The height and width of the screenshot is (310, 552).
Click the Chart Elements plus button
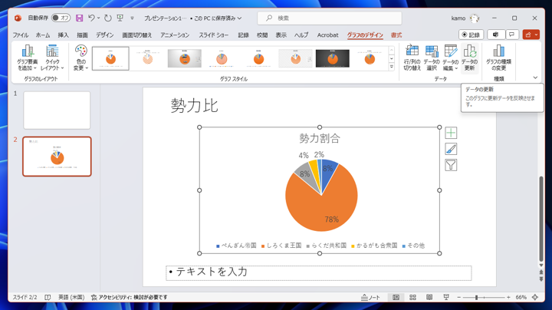coord(451,133)
